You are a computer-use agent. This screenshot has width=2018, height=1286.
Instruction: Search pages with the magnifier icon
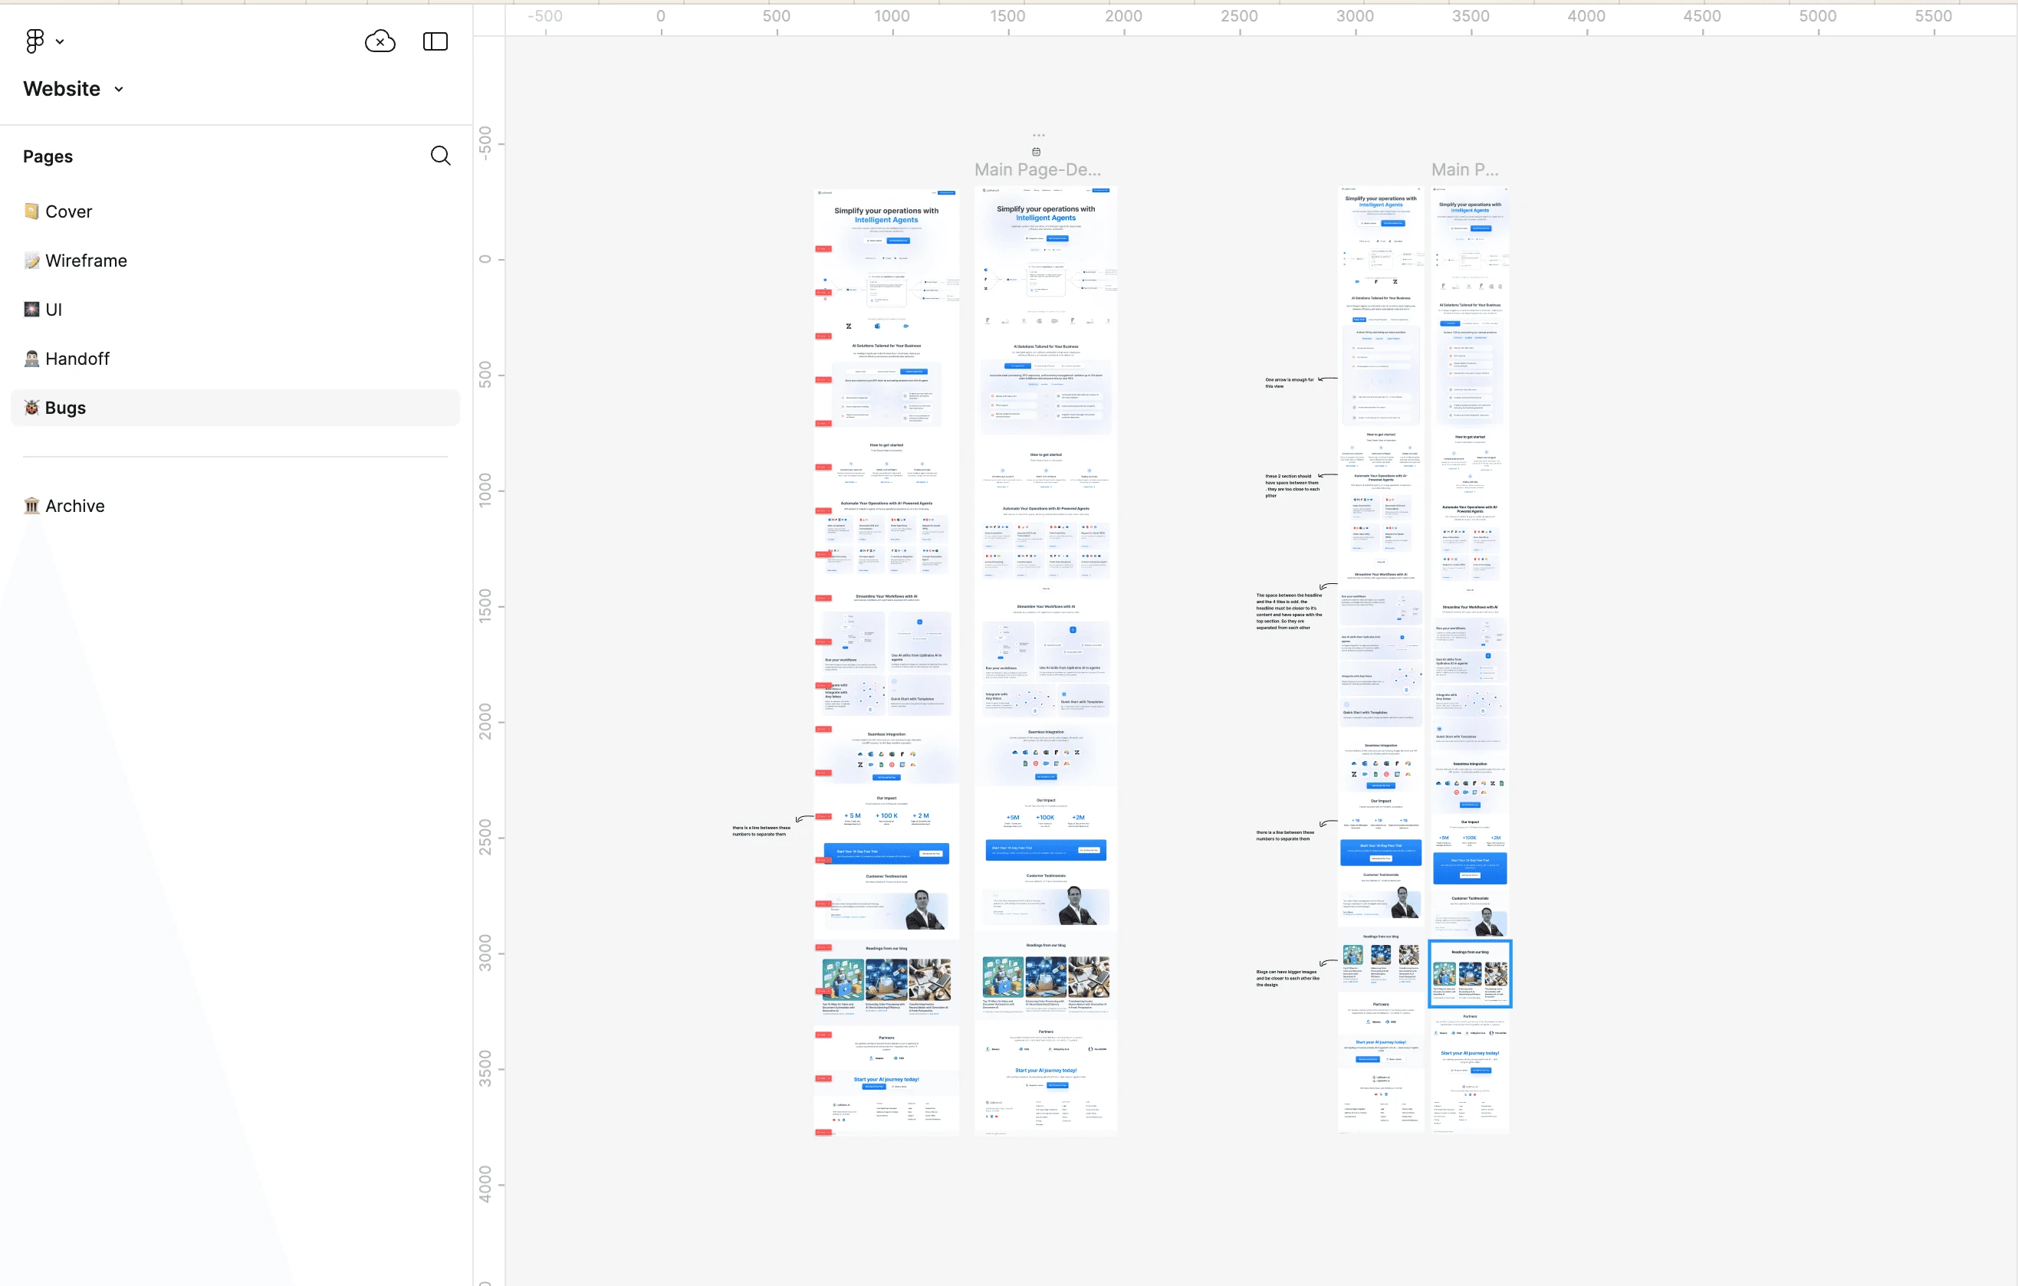click(x=440, y=156)
